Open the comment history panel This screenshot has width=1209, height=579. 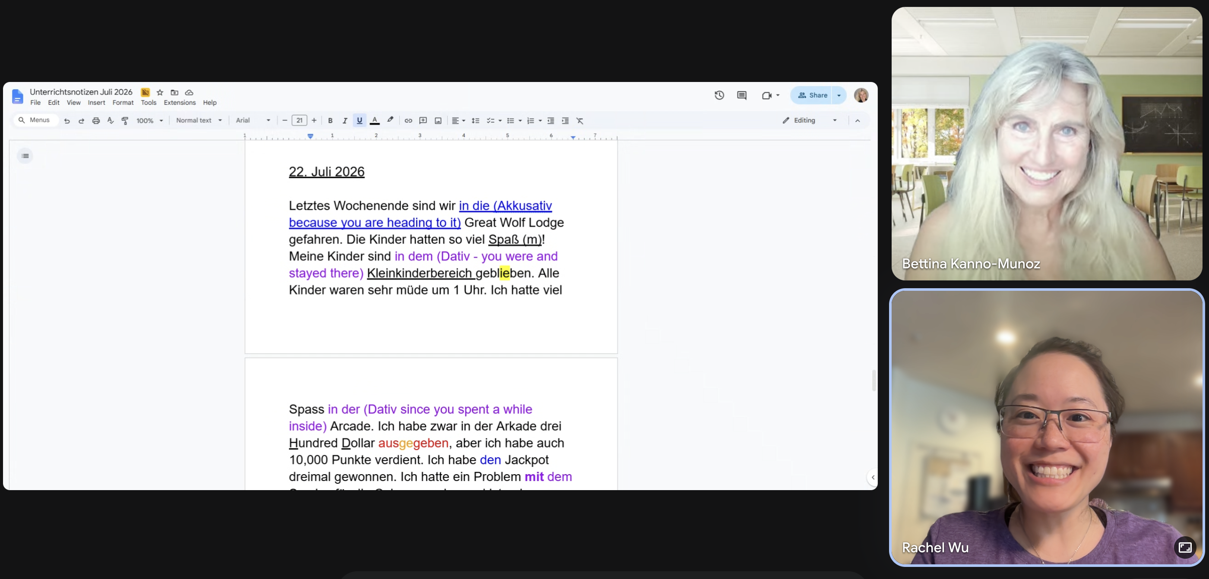pyautogui.click(x=741, y=96)
